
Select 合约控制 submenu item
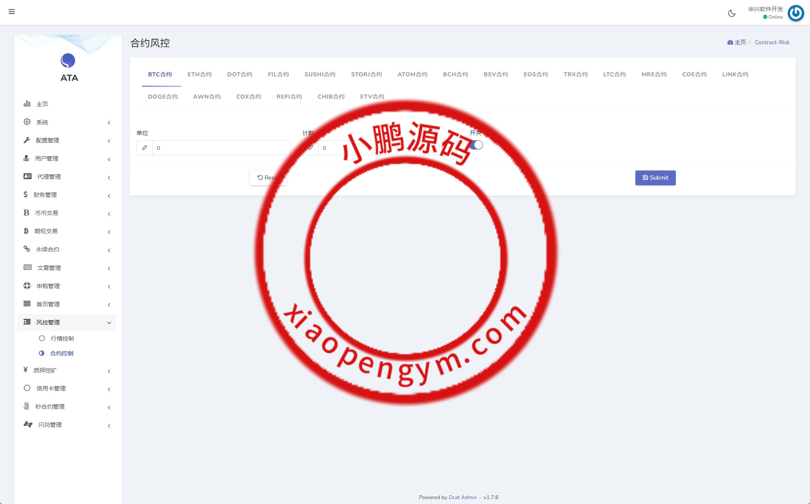click(x=62, y=353)
